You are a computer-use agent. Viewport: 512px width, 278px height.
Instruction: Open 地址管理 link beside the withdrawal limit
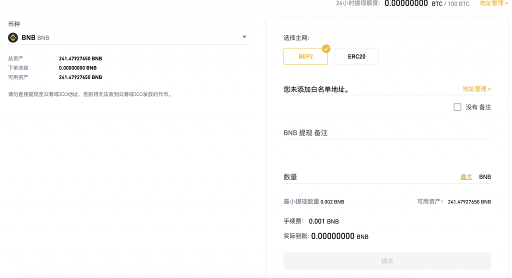493,3
